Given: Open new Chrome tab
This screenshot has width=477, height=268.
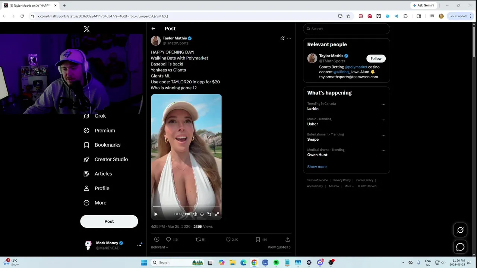Looking at the screenshot, I should 64,6.
